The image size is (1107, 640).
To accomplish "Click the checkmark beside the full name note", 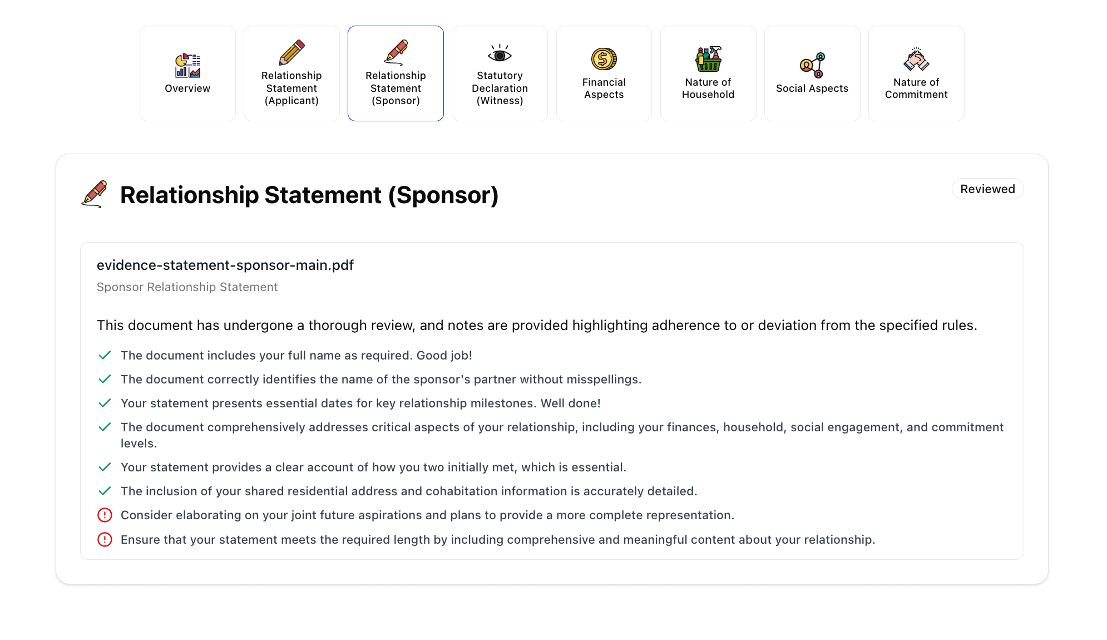I will click(105, 355).
